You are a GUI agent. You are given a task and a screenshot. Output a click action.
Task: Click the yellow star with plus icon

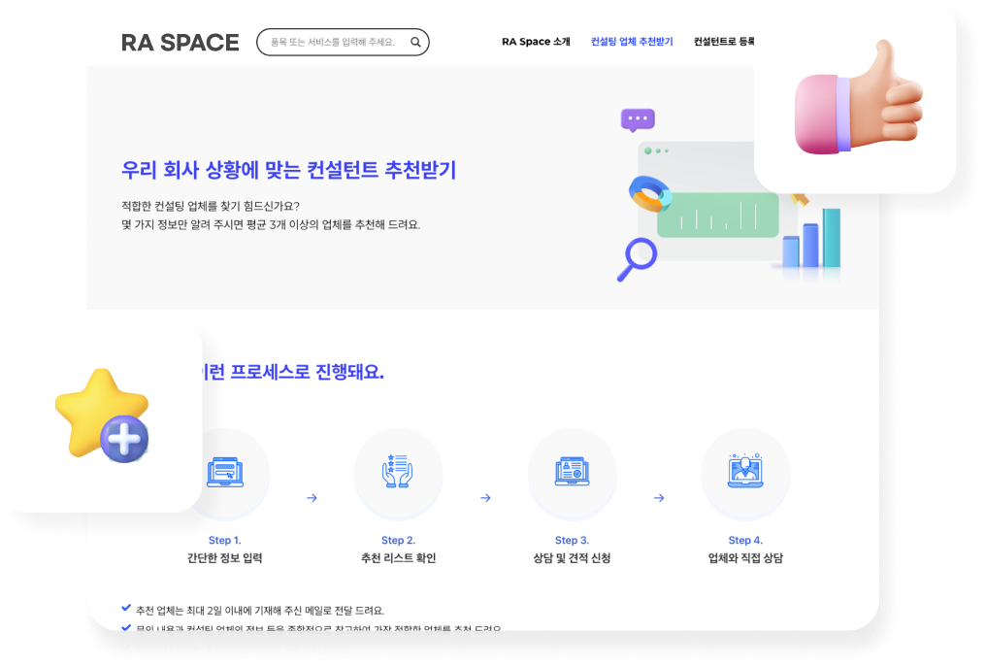[x=102, y=415]
